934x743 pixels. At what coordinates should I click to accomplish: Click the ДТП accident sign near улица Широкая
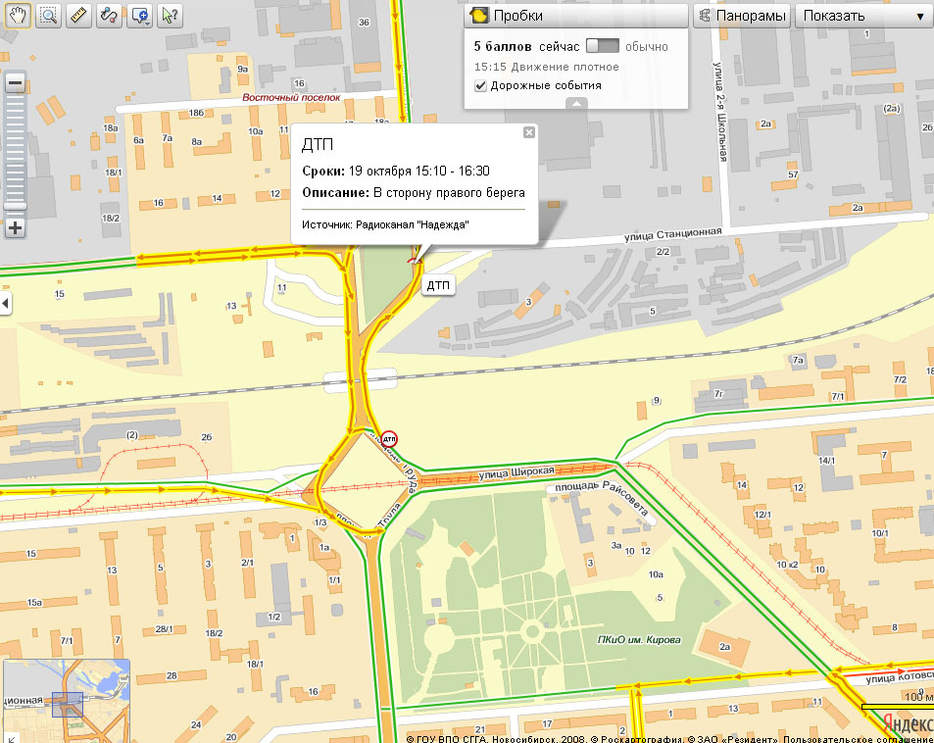point(389,438)
